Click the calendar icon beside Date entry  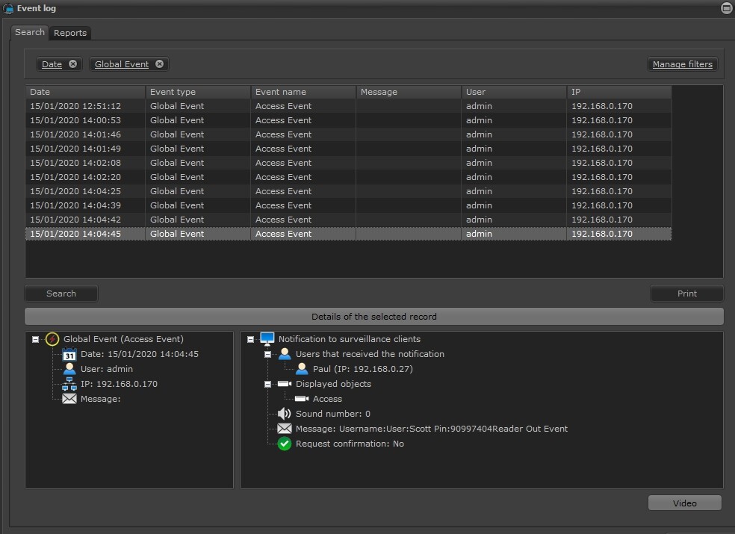pyautogui.click(x=69, y=355)
